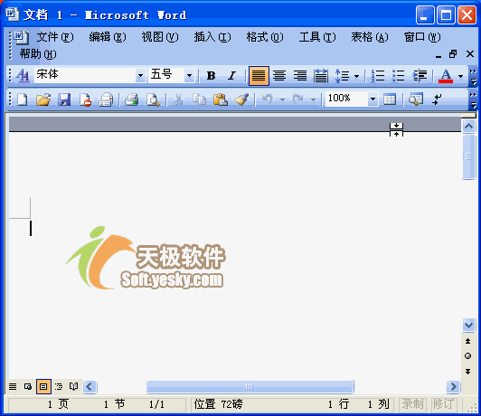Click the 宋体 font name field
The width and height of the screenshot is (481, 416).
click(x=85, y=75)
